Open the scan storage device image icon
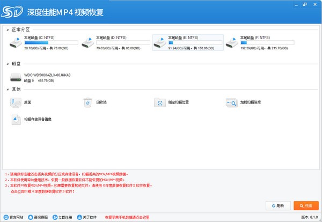Viewport: 322px width, 222px height. click(16, 120)
